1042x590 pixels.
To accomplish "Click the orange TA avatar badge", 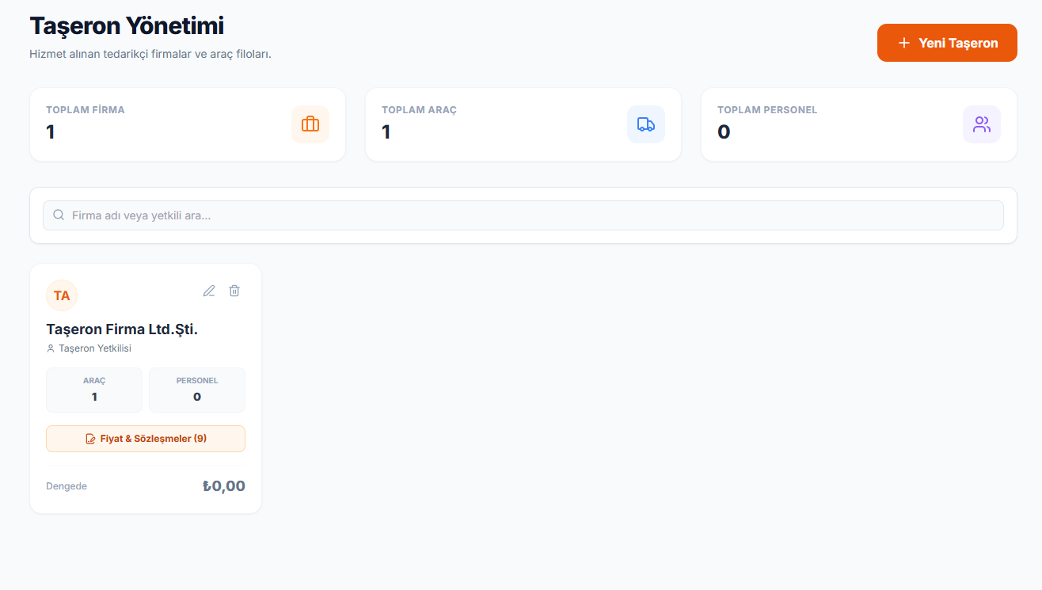I will coord(62,295).
